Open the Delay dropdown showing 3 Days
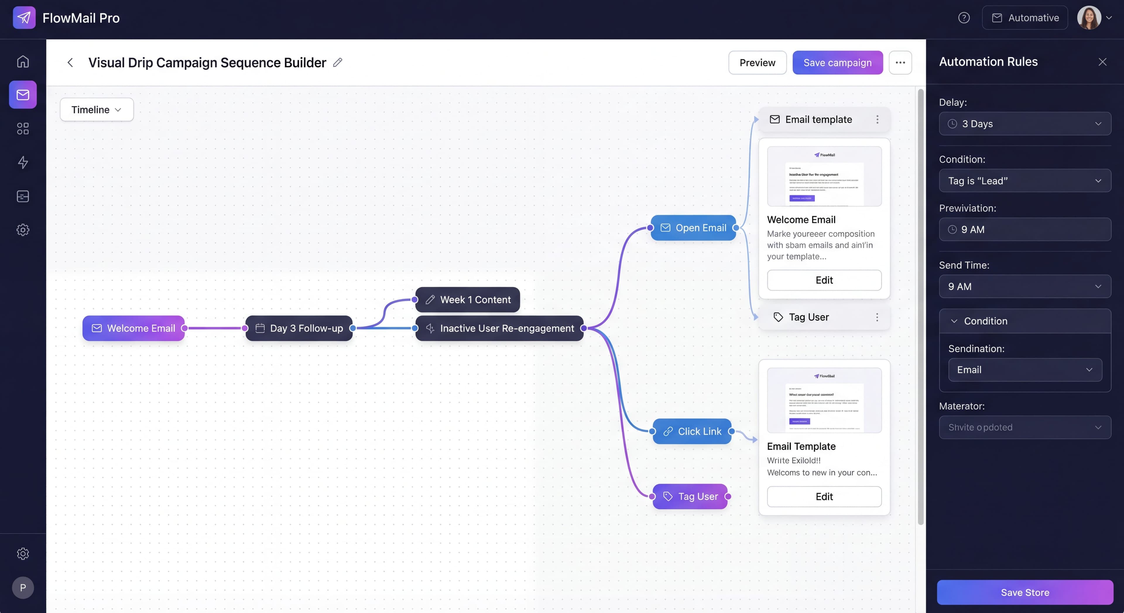The width and height of the screenshot is (1124, 613). (1025, 123)
